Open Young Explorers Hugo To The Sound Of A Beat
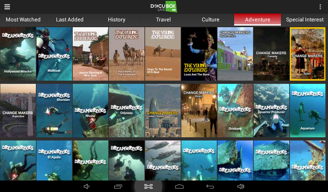 [x=163, y=54]
